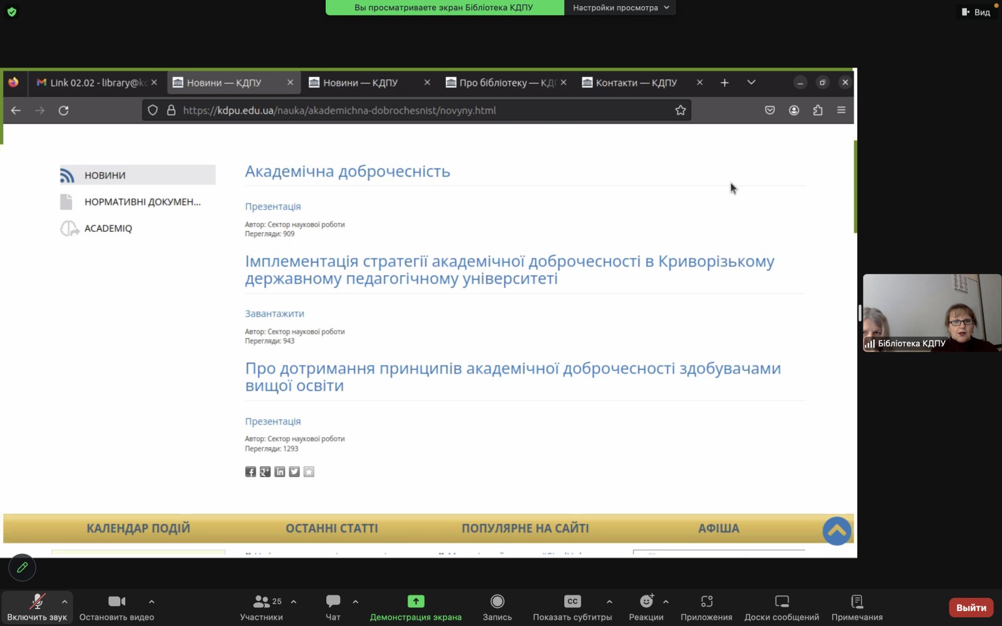Screen dimensions: 1002x626
Task: Open a new browser tab
Action: (725, 83)
